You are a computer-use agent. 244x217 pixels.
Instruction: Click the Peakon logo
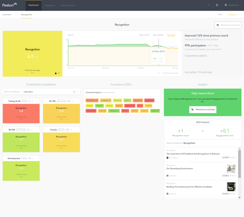point(9,5)
